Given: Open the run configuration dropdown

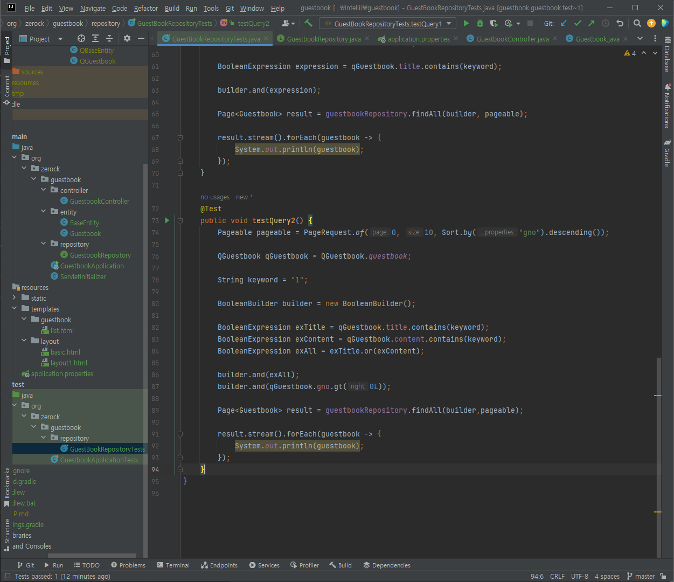Looking at the screenshot, I should click(387, 23).
